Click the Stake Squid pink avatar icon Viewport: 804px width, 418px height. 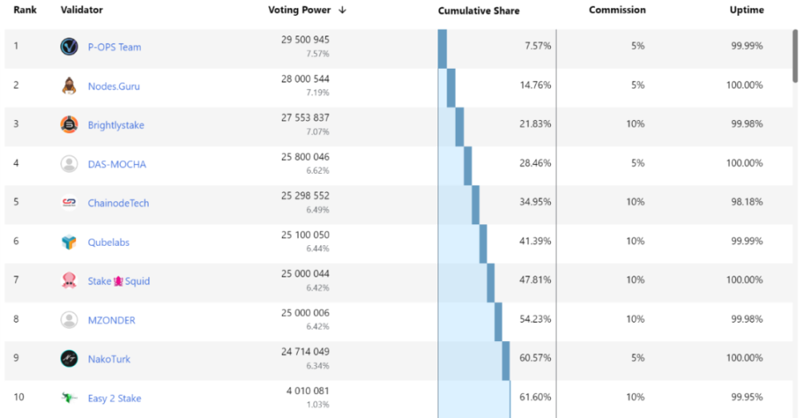coord(69,281)
